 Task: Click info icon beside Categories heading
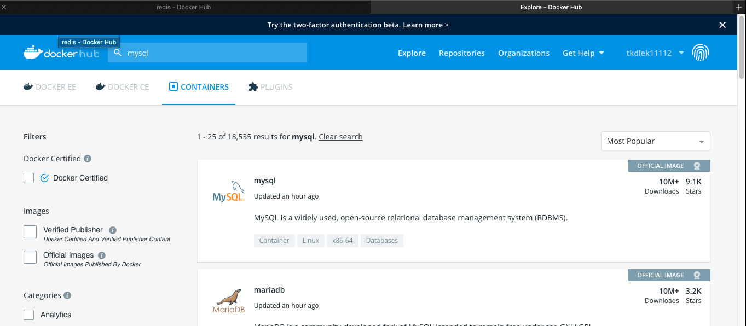[67, 295]
